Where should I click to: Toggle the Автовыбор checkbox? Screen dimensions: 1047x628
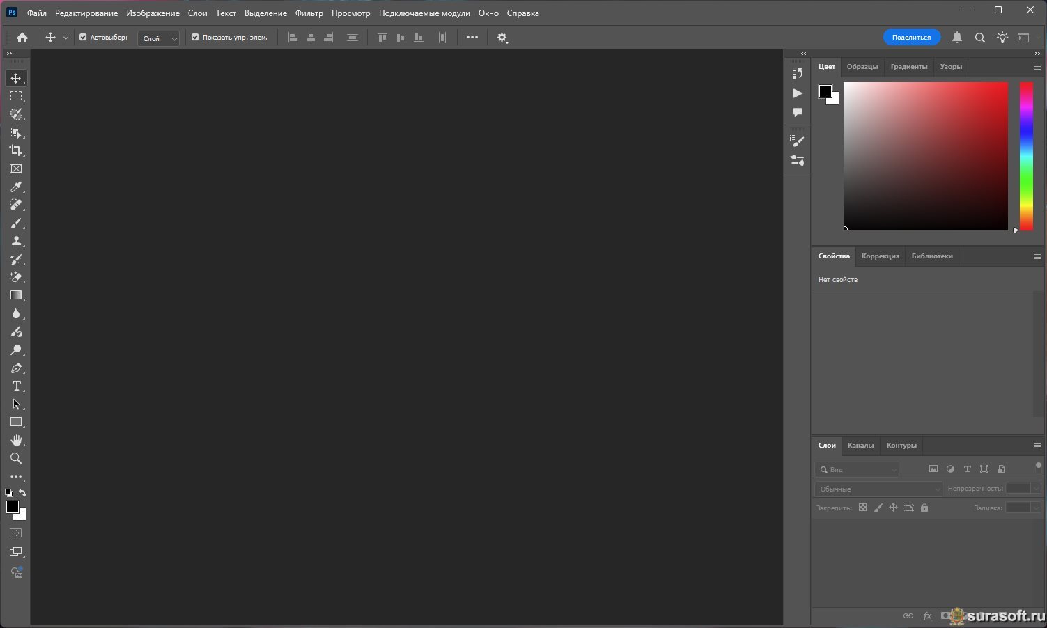coord(83,38)
